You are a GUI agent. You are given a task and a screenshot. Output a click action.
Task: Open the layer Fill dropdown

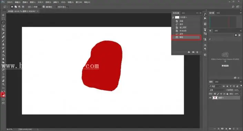point(241,94)
